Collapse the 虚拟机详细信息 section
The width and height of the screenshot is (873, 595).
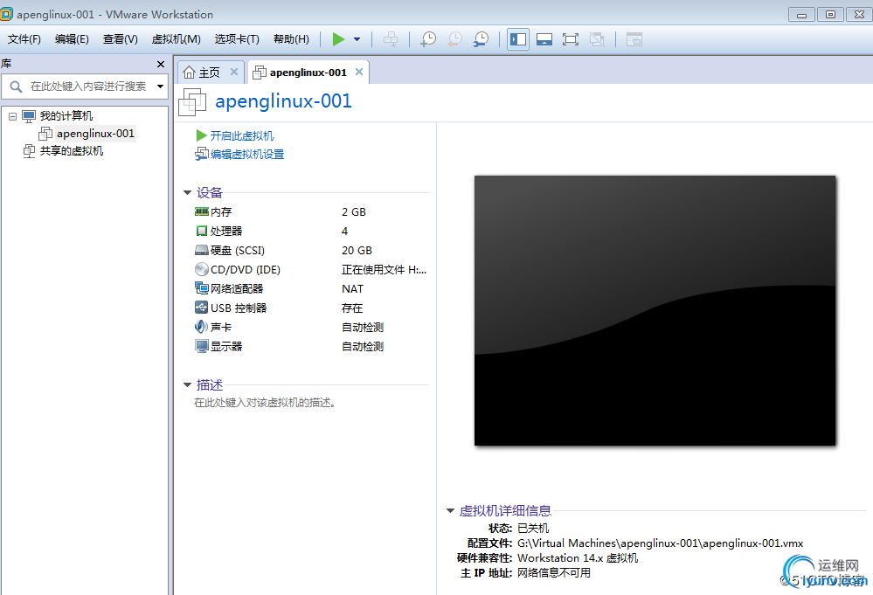pos(450,510)
